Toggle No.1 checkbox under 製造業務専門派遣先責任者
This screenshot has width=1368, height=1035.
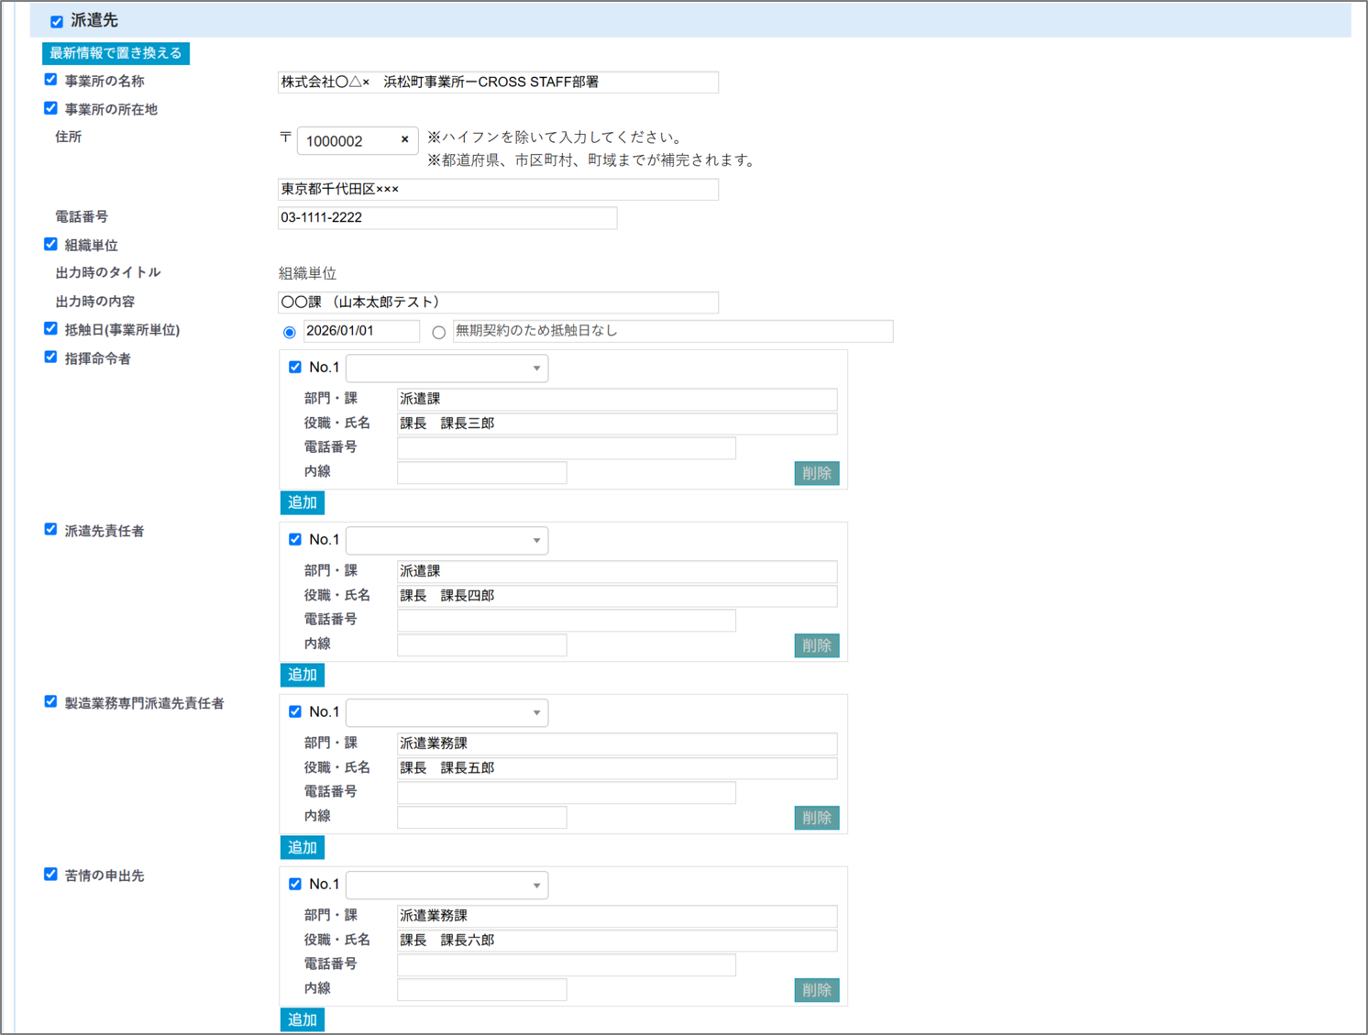[x=295, y=711]
